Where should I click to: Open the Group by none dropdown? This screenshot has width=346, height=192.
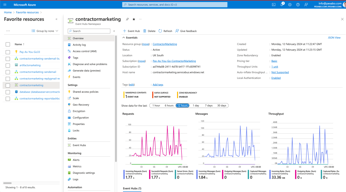45,31
